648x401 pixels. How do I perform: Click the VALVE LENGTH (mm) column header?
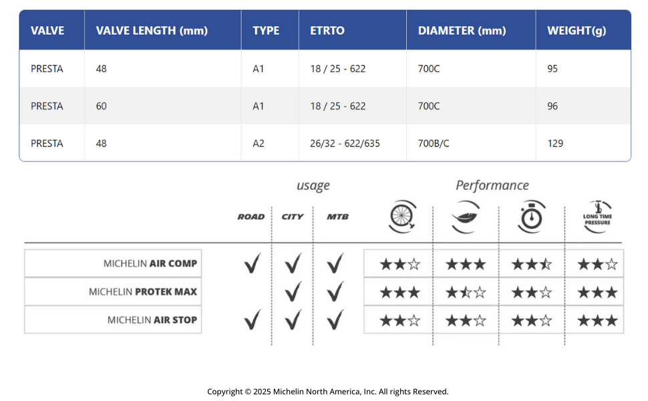point(152,31)
